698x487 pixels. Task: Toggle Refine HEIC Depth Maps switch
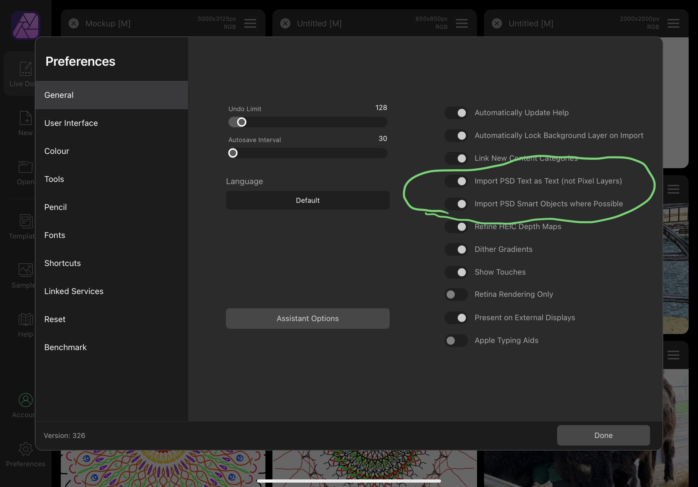[456, 227]
